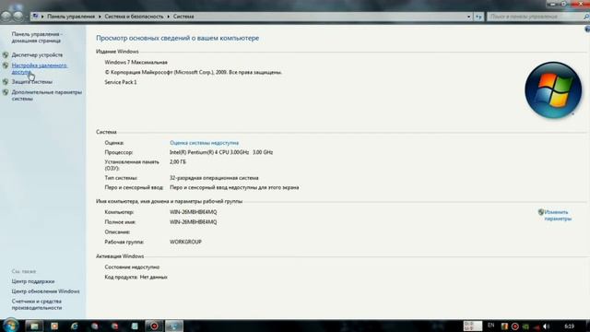This screenshot has width=590, height=332.
Task: Open Центр обновления Windows link
Action: pos(45,291)
